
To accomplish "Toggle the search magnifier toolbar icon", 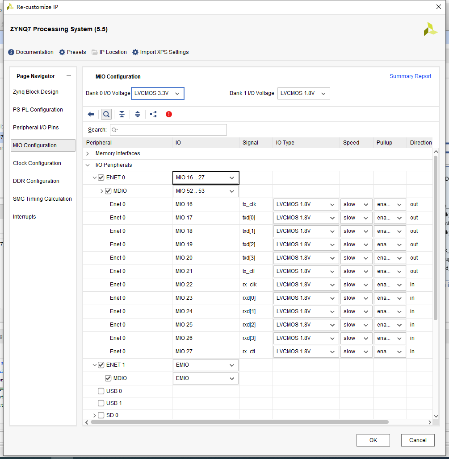I will click(x=106, y=114).
